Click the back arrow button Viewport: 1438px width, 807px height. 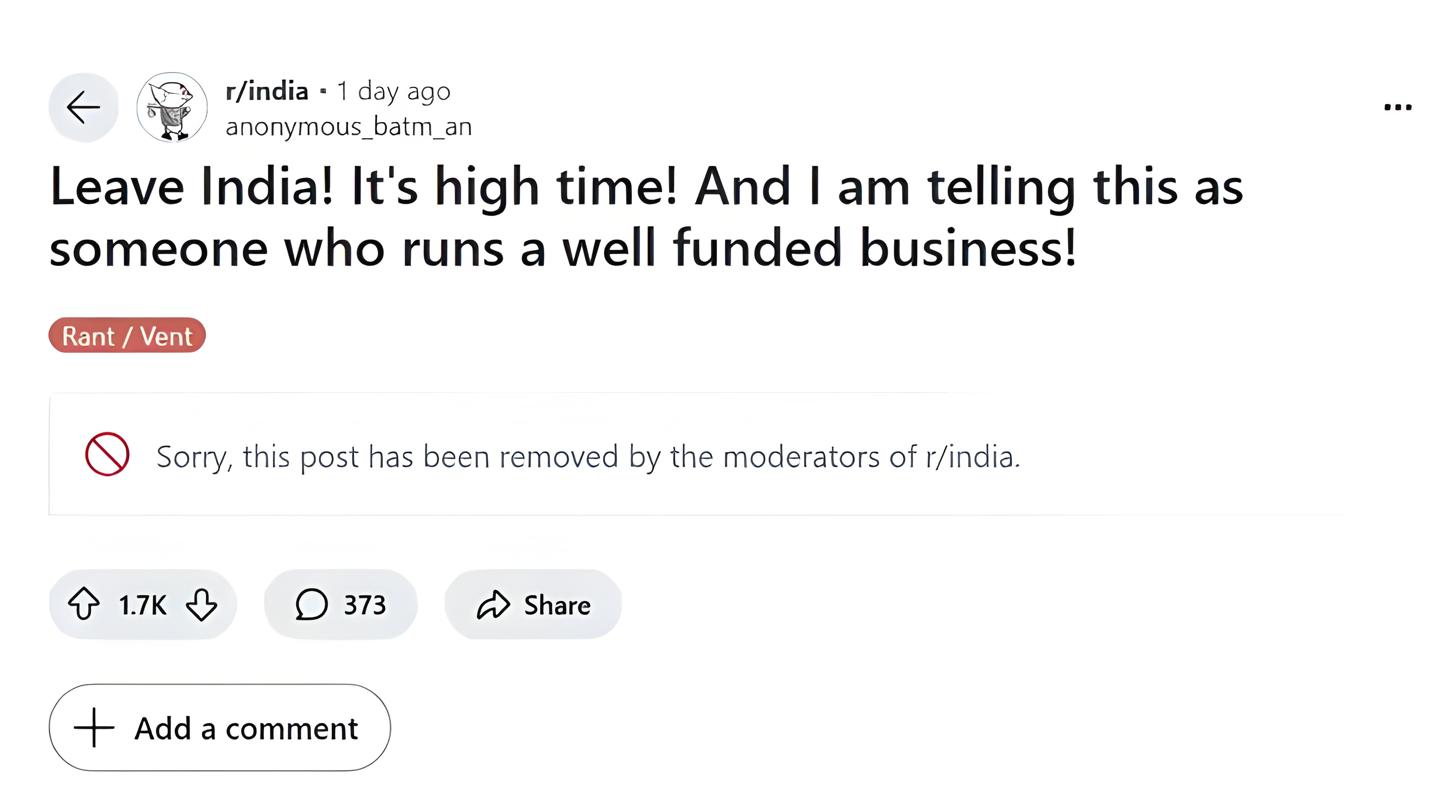click(x=83, y=107)
